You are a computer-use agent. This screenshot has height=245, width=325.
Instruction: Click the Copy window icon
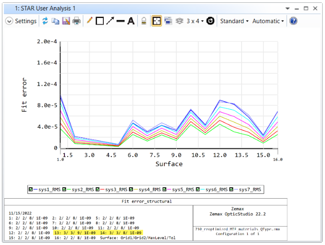point(55,21)
